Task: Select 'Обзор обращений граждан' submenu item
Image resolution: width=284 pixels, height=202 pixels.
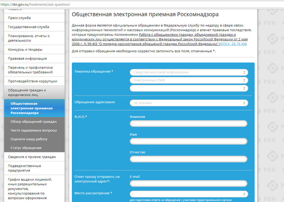Action: (33, 121)
